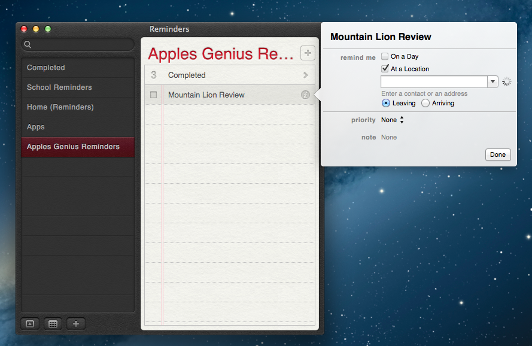Open the priority None popup selector
This screenshot has width=532, height=346.
(393, 120)
